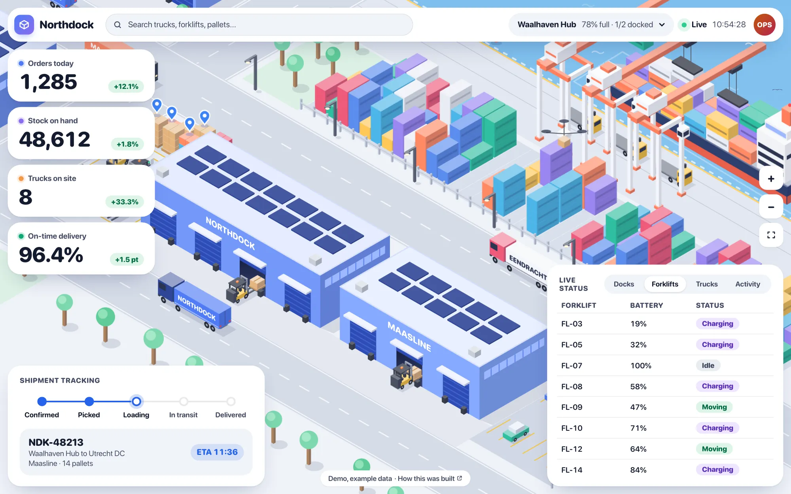The width and height of the screenshot is (791, 494).
Task: Select the blue Northdock truck on map
Action: click(194, 302)
